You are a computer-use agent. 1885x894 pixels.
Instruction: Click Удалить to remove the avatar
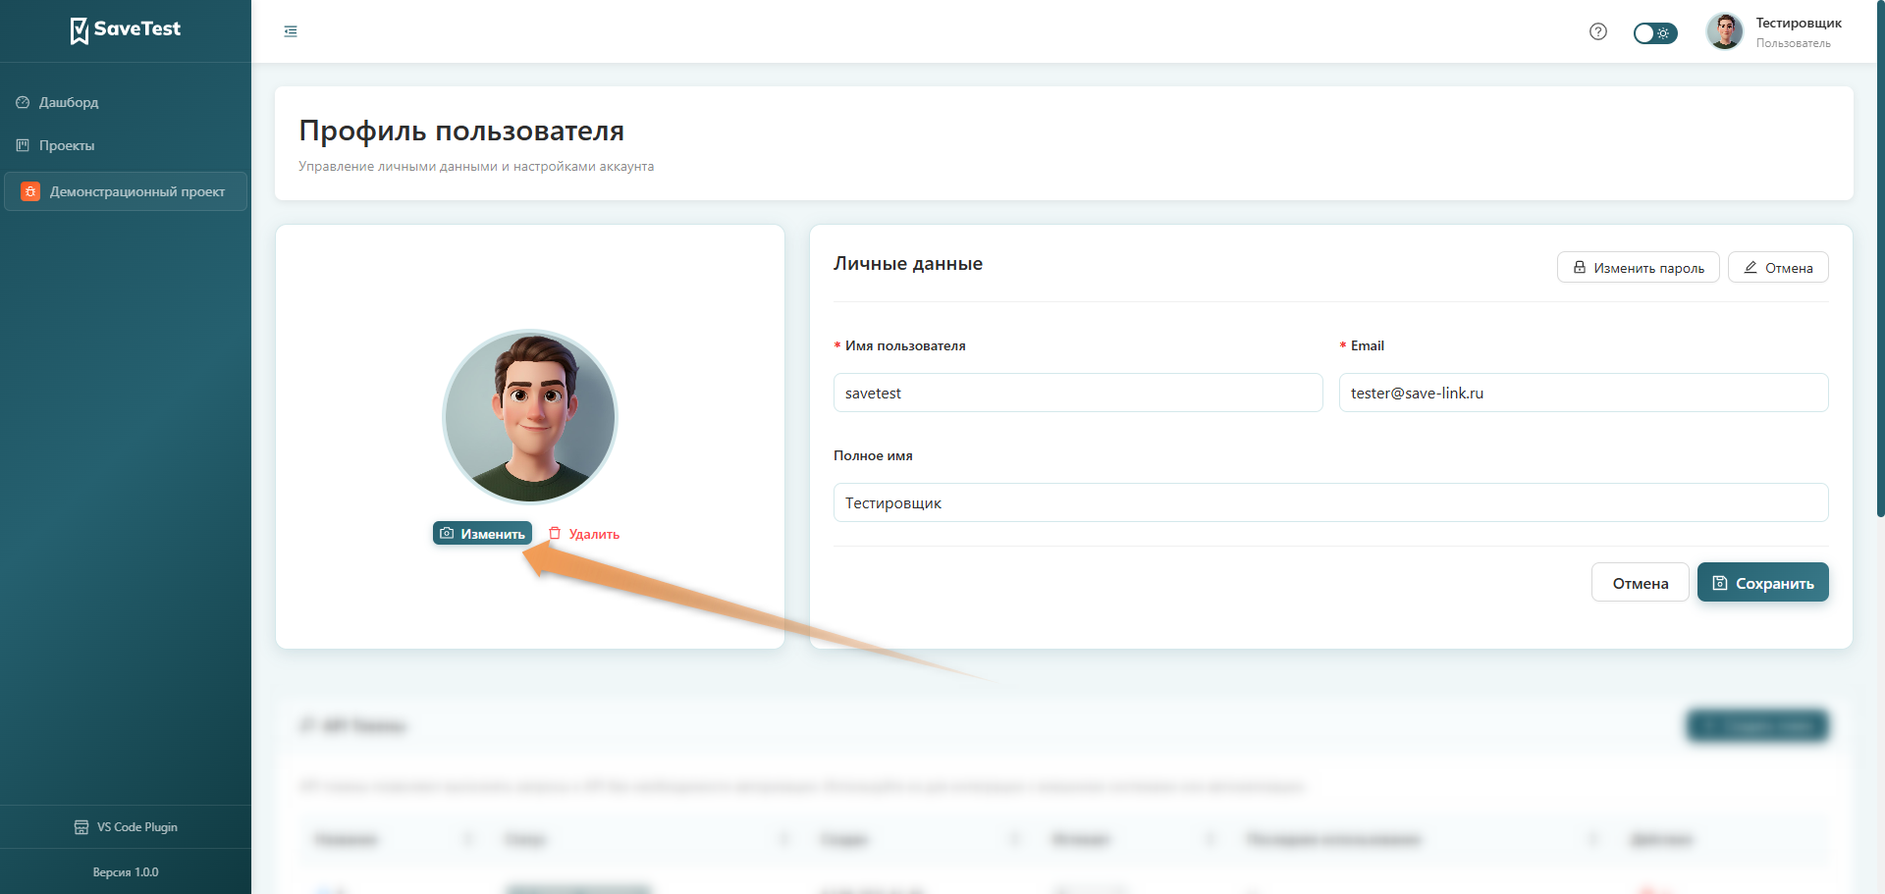point(584,534)
